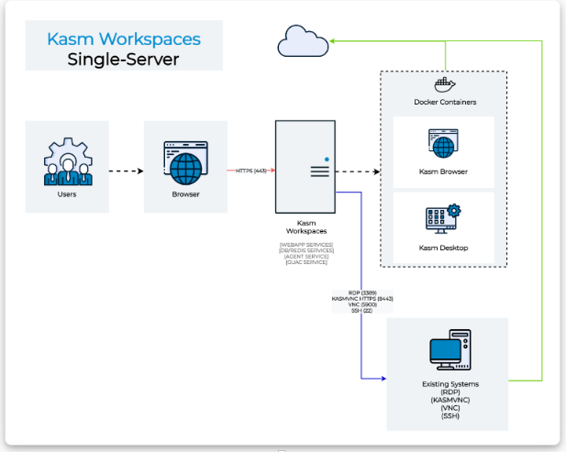Select the Browser globe window icon

tap(185, 163)
